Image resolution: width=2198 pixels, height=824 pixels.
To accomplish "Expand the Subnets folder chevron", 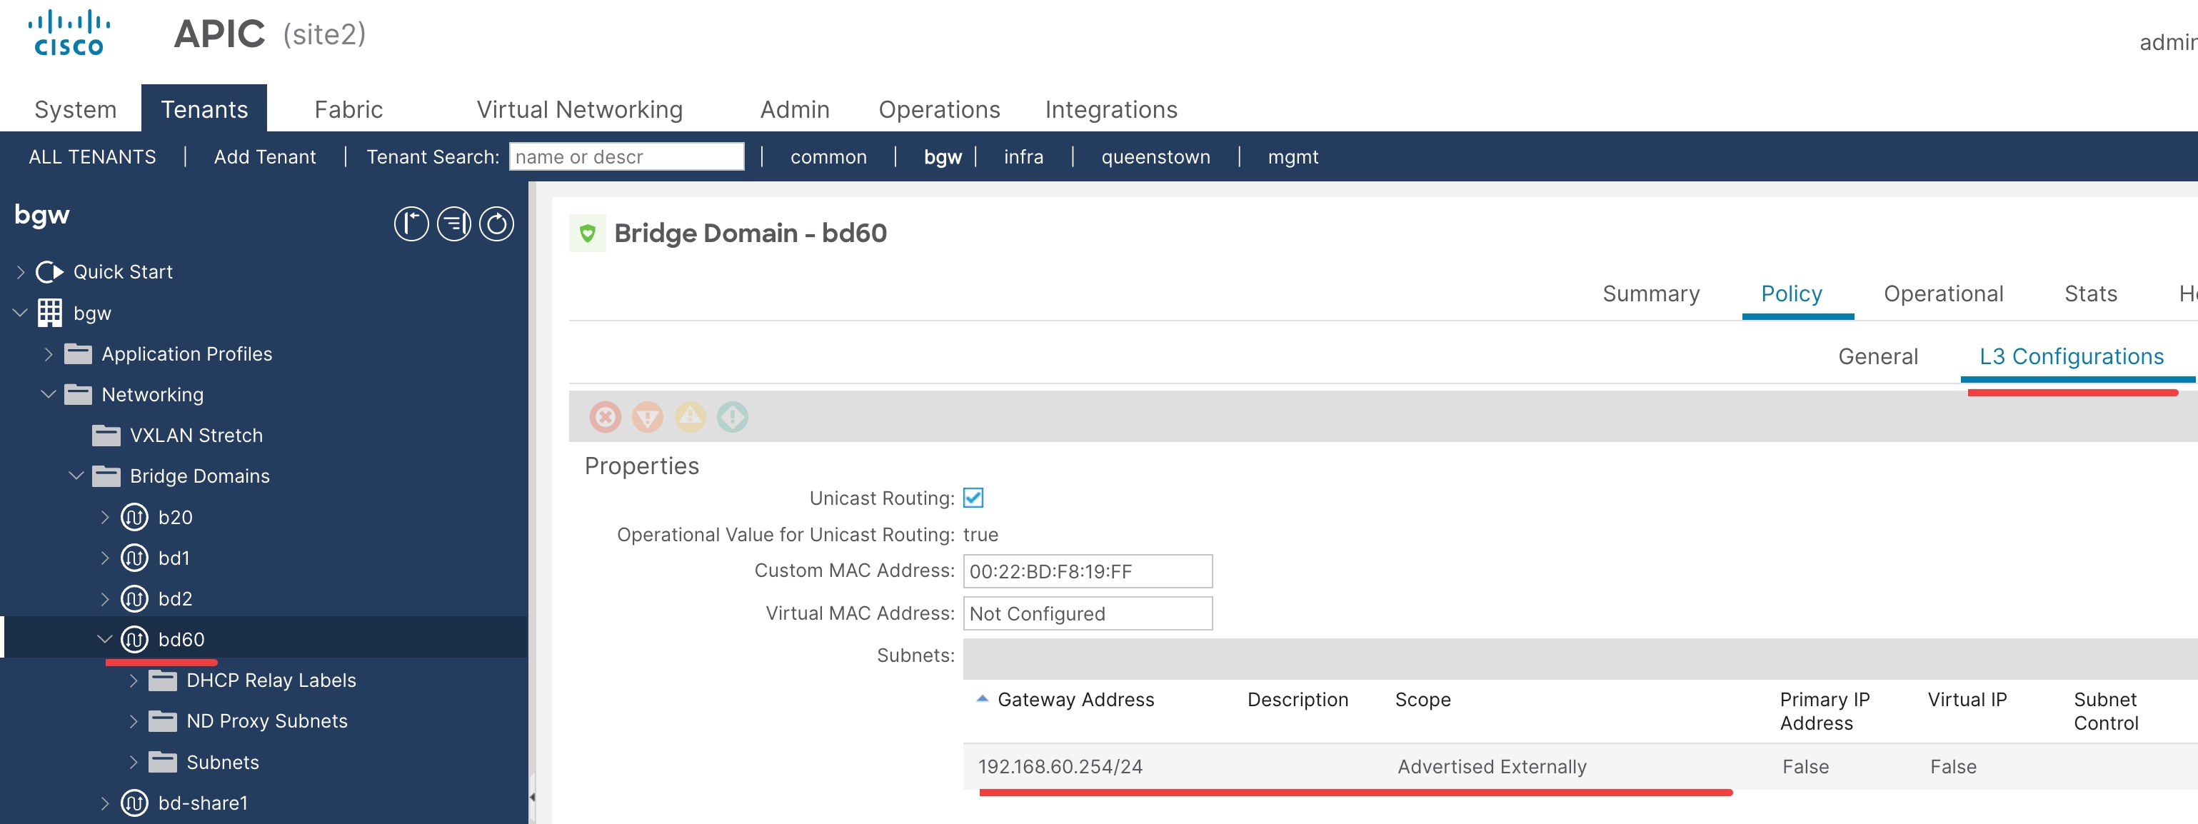I will (x=133, y=763).
